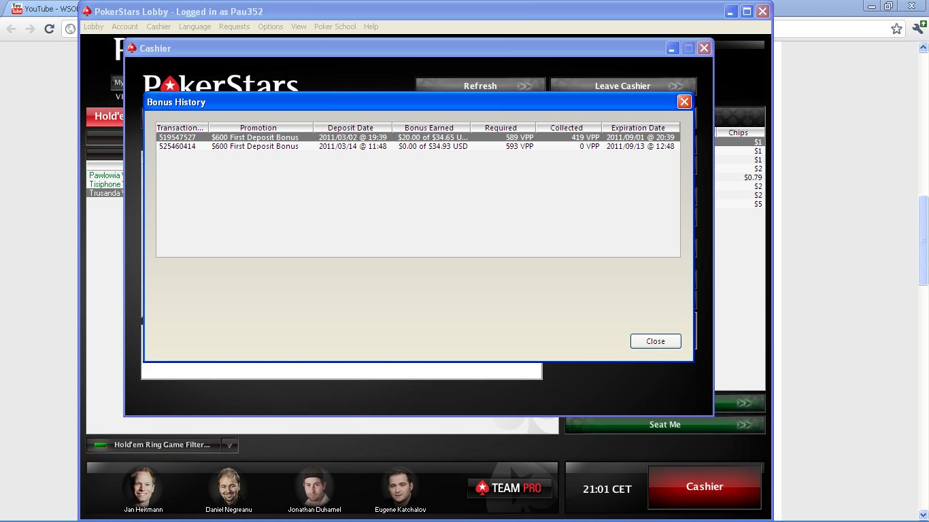The height and width of the screenshot is (522, 929).
Task: Minimize the Cashier window
Action: [x=672, y=48]
